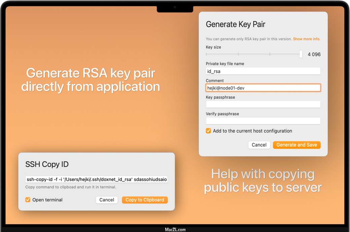The image size is (350, 232).
Task: Toggle the Open terminal checkbox
Action: pyautogui.click(x=28, y=200)
